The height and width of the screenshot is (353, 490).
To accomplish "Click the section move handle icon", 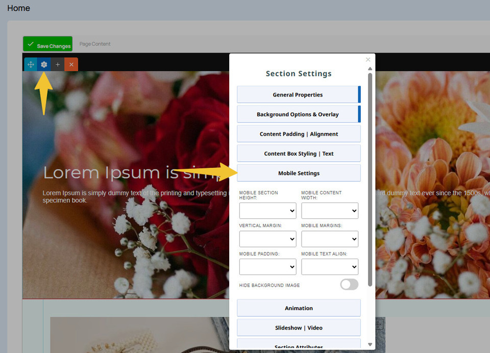I will click(31, 65).
